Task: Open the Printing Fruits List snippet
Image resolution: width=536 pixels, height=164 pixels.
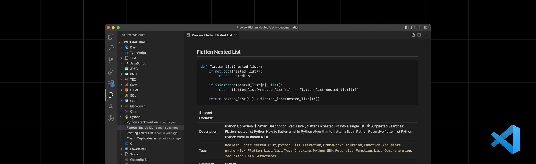Action: coord(140,133)
